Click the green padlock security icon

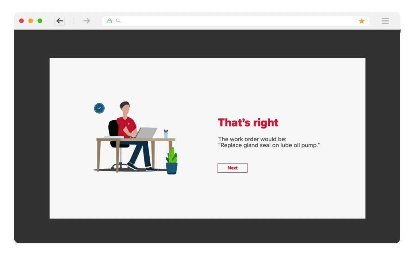coord(109,21)
